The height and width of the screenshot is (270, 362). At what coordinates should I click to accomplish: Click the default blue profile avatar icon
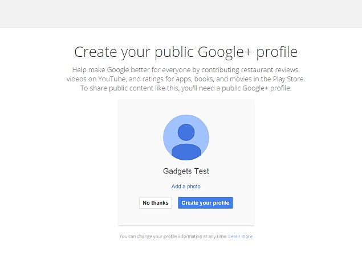click(186, 138)
